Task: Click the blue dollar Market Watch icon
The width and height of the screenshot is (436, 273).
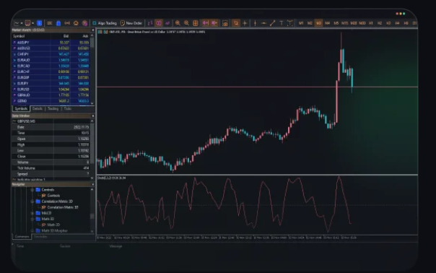Action: (x=40, y=23)
